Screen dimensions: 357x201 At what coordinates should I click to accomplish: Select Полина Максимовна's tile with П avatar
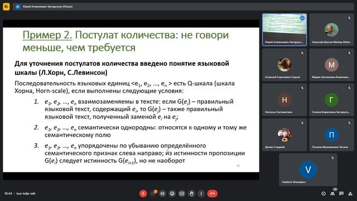331,135
